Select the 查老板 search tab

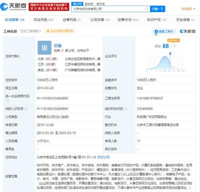coord(89,4)
